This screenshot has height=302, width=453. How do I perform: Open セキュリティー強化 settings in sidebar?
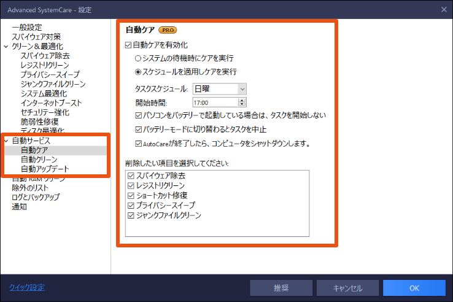45,112
